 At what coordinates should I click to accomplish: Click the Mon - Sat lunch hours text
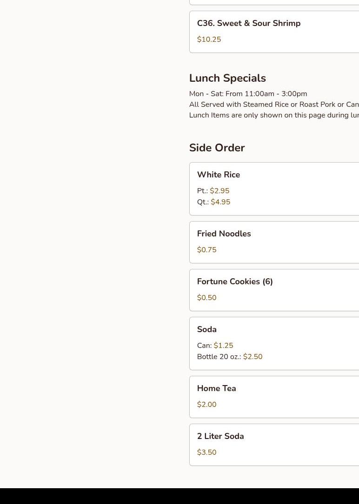(248, 94)
